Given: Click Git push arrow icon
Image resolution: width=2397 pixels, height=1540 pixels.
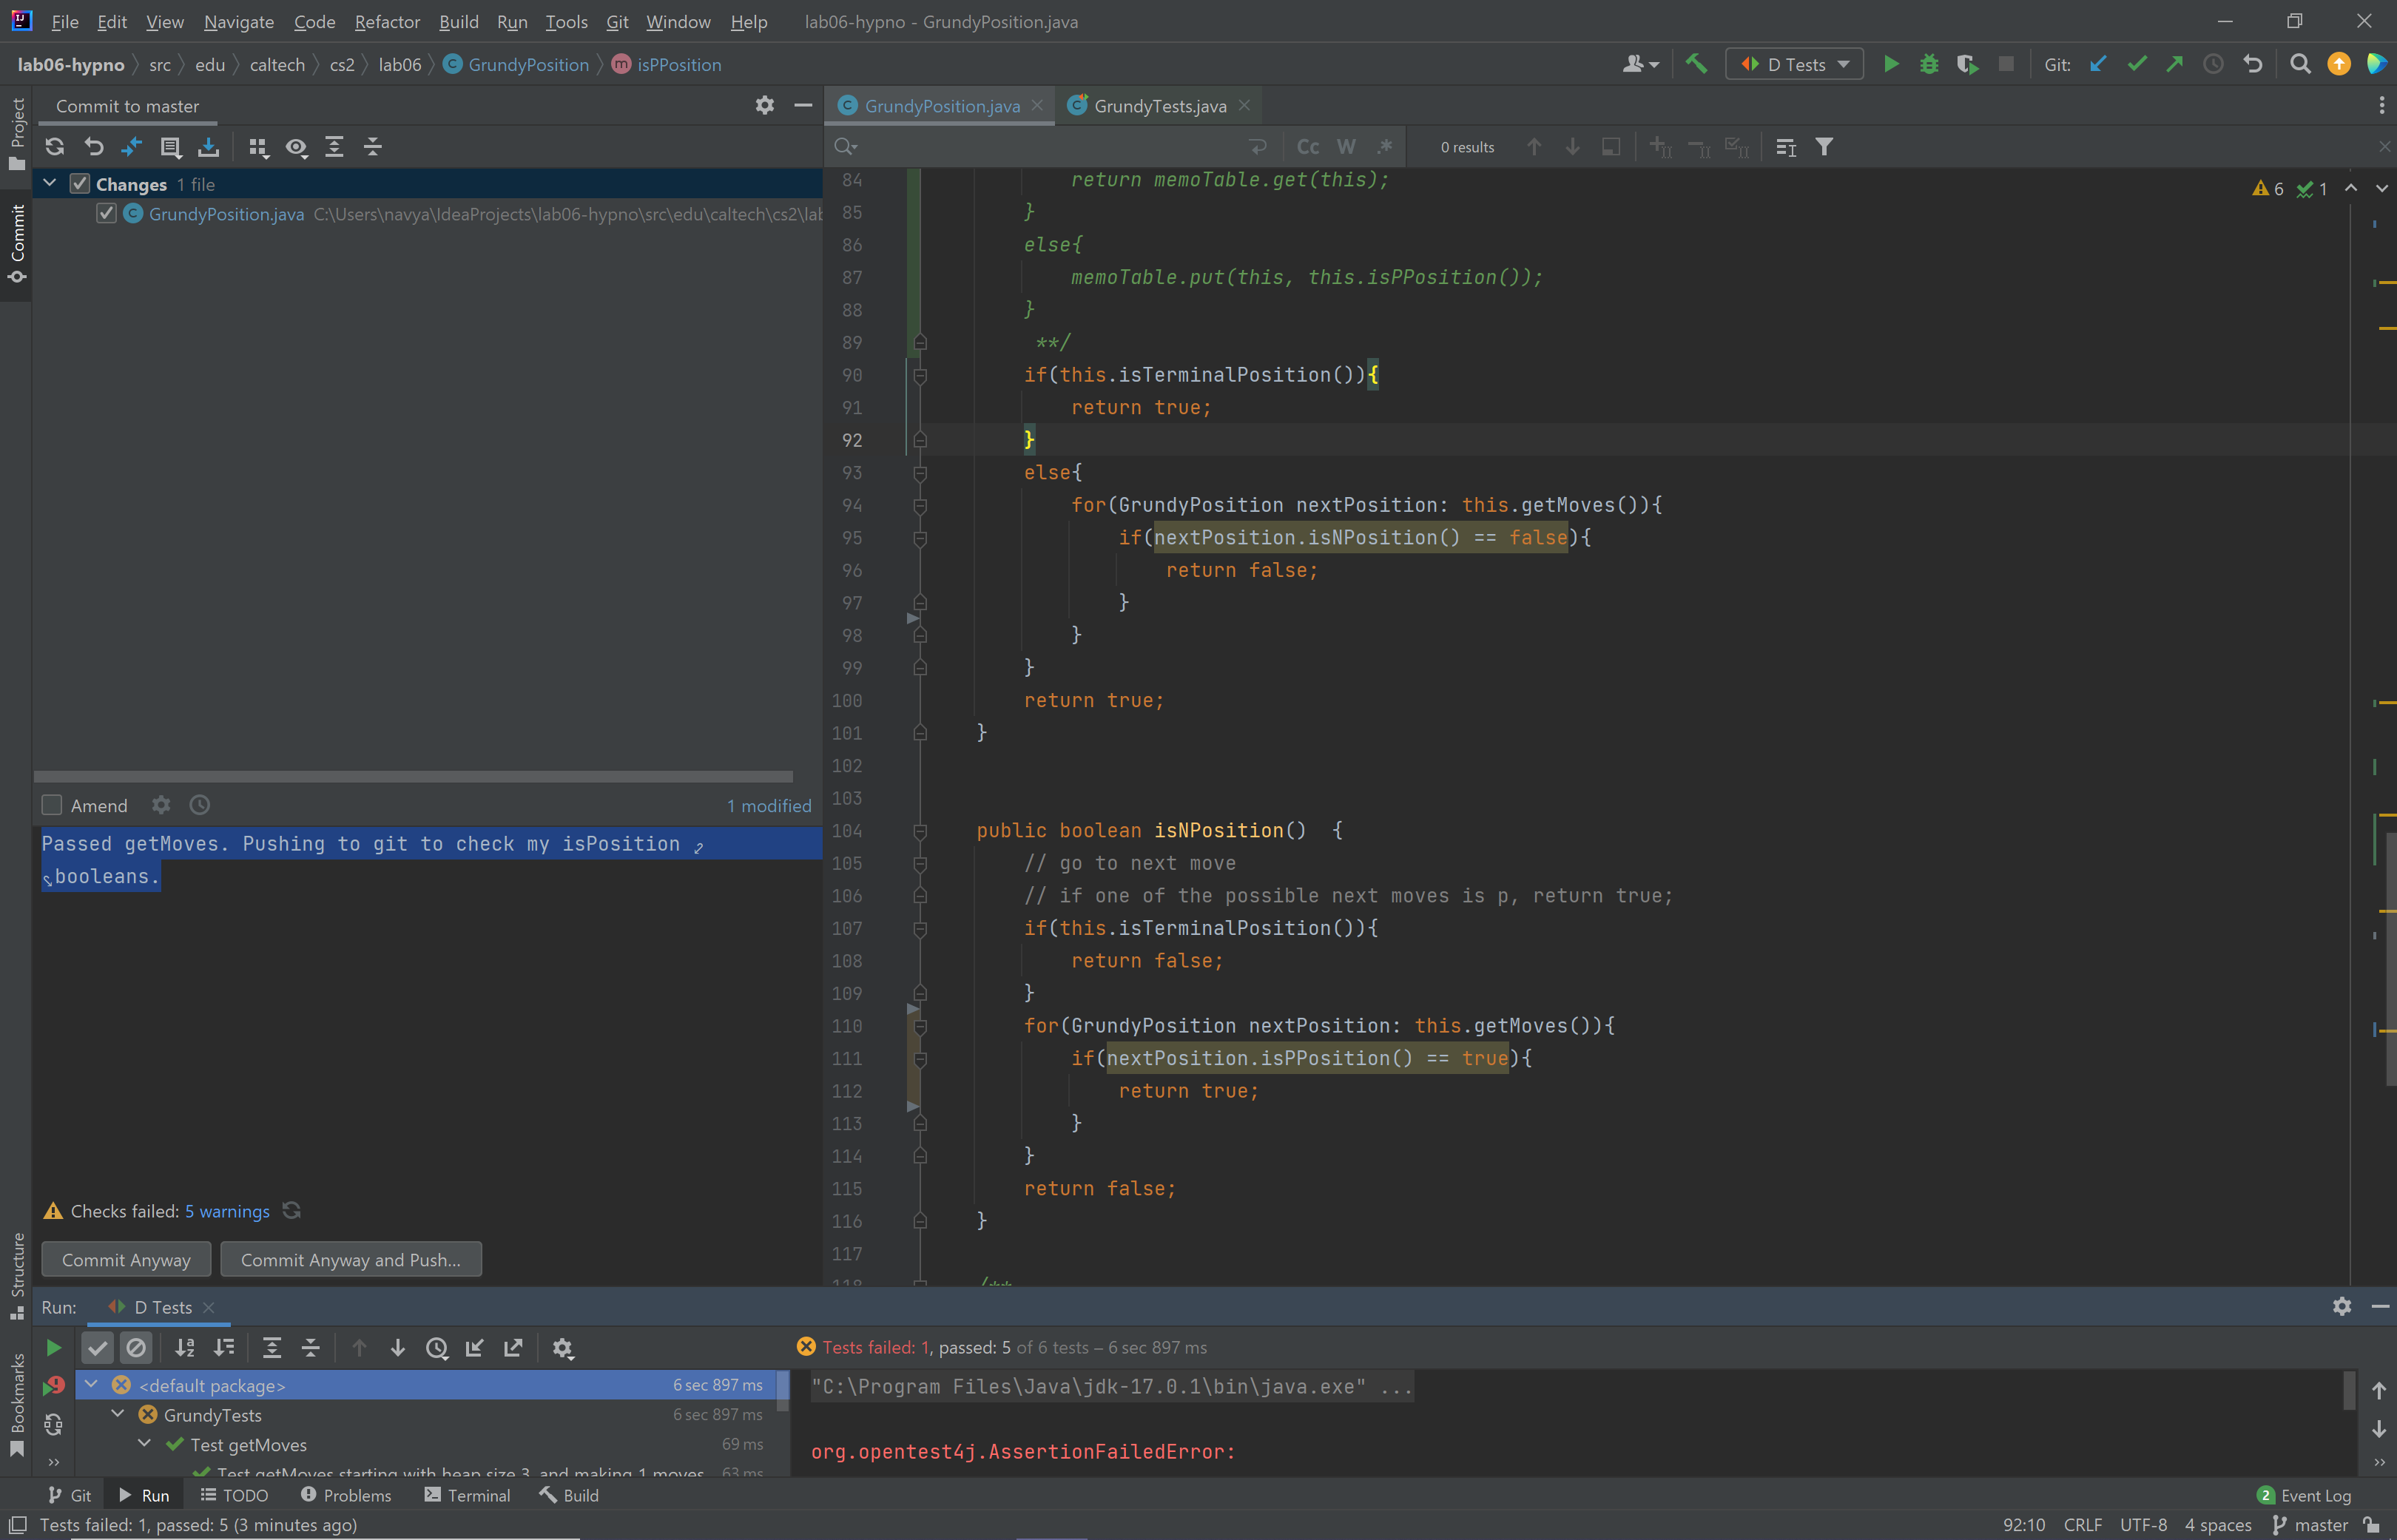Looking at the screenshot, I should click(2175, 65).
